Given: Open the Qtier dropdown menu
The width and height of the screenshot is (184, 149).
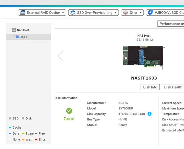Looking at the screenshot, I should pyautogui.click(x=132, y=13).
